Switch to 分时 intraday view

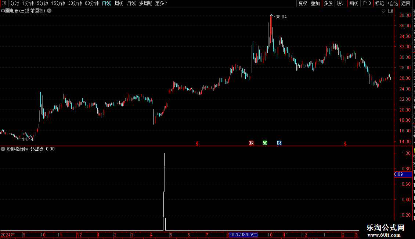pyautogui.click(x=15, y=3)
